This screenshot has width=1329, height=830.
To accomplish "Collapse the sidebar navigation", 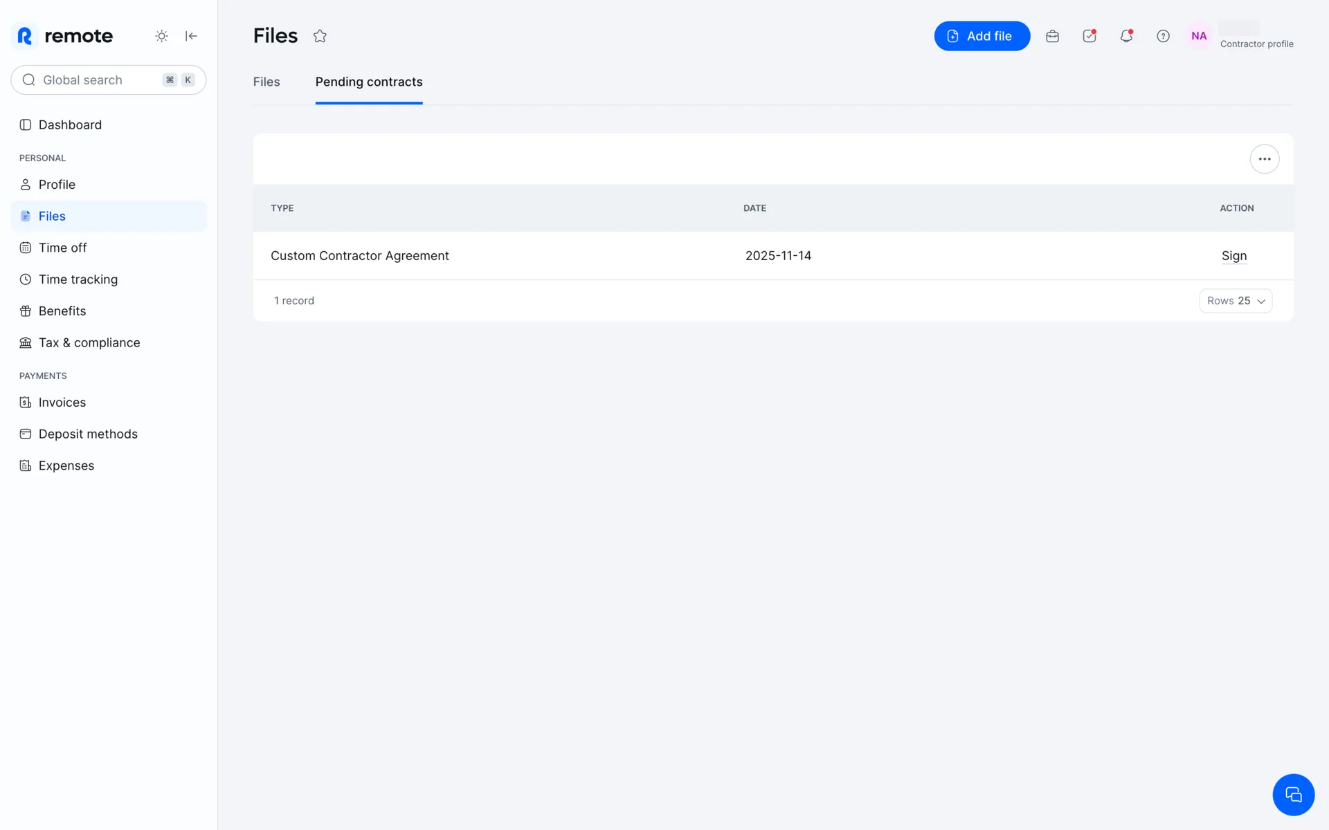I will [x=191, y=36].
